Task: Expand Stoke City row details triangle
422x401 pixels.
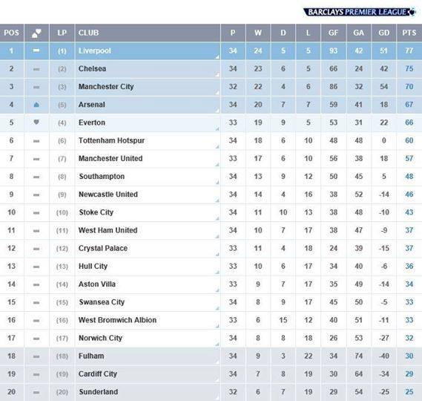Action: [x=217, y=218]
